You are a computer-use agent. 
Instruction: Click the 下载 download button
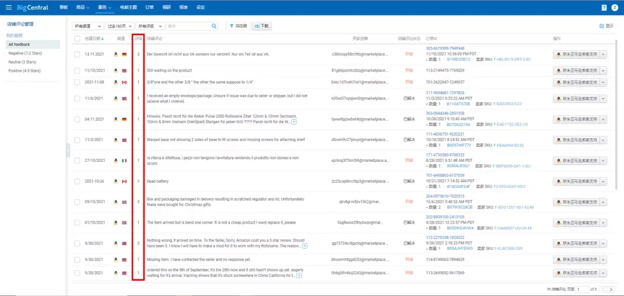click(262, 26)
